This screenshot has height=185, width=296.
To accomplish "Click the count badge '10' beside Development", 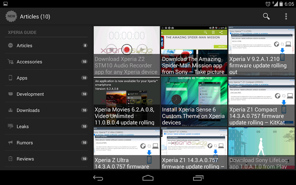I will 84,94.
